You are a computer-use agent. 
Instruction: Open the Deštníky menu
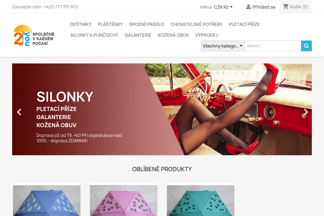[81, 24]
